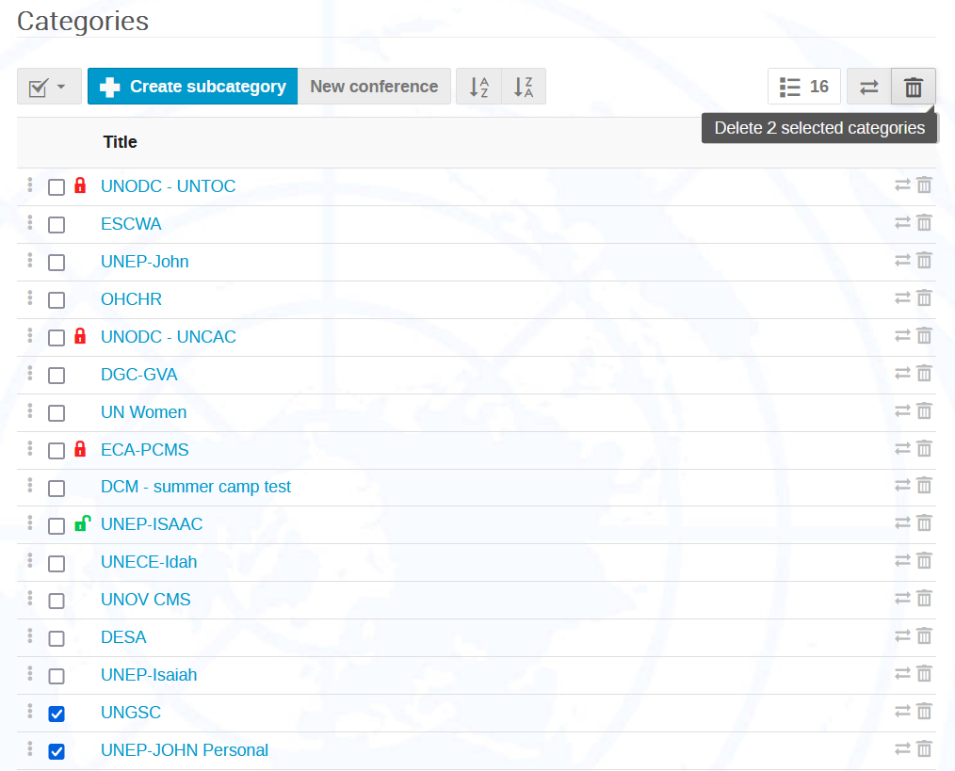Screen dimensions: 955x771
Task: Open the ESCWA category link
Action: pos(131,224)
